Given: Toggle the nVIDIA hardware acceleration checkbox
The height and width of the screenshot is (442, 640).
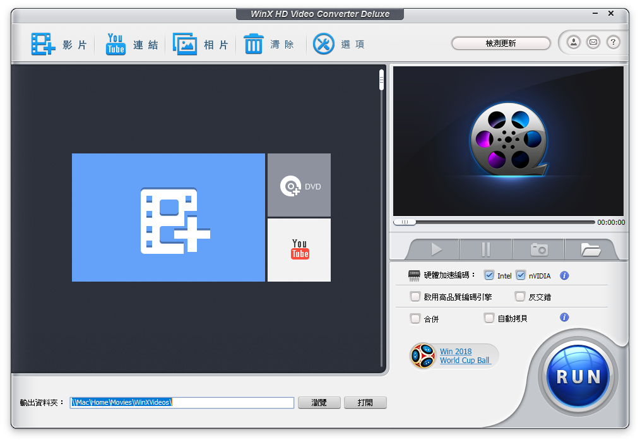Looking at the screenshot, I should pyautogui.click(x=521, y=275).
